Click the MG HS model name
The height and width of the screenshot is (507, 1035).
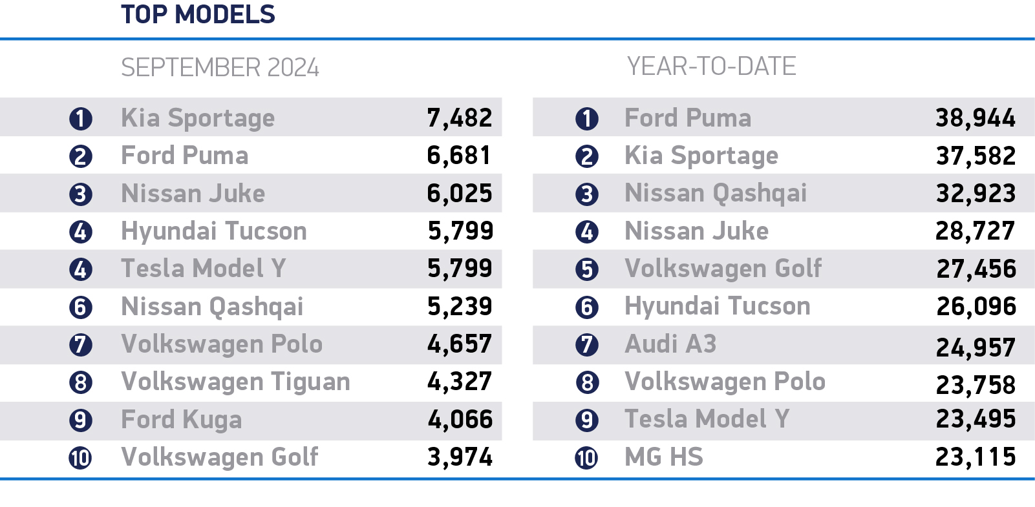click(663, 457)
